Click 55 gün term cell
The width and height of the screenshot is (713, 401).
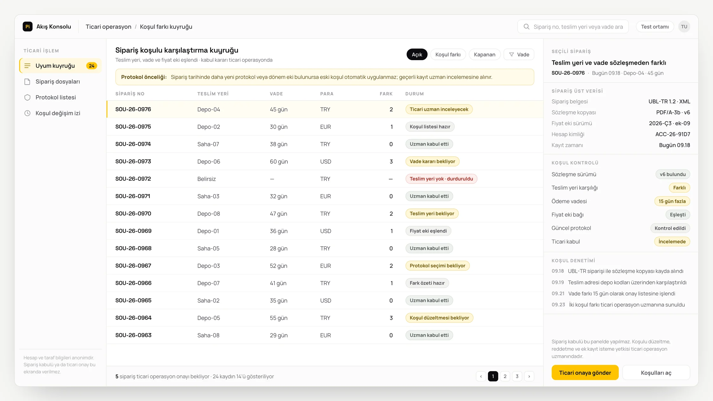(x=279, y=318)
